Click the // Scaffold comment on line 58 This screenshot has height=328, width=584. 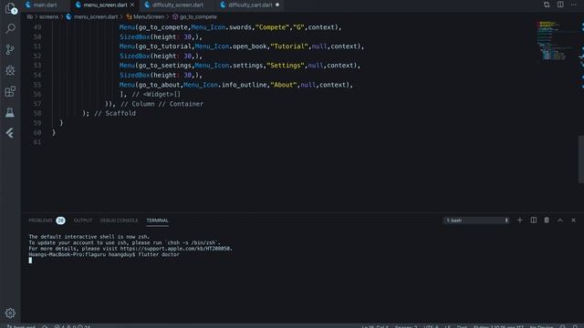pos(115,113)
